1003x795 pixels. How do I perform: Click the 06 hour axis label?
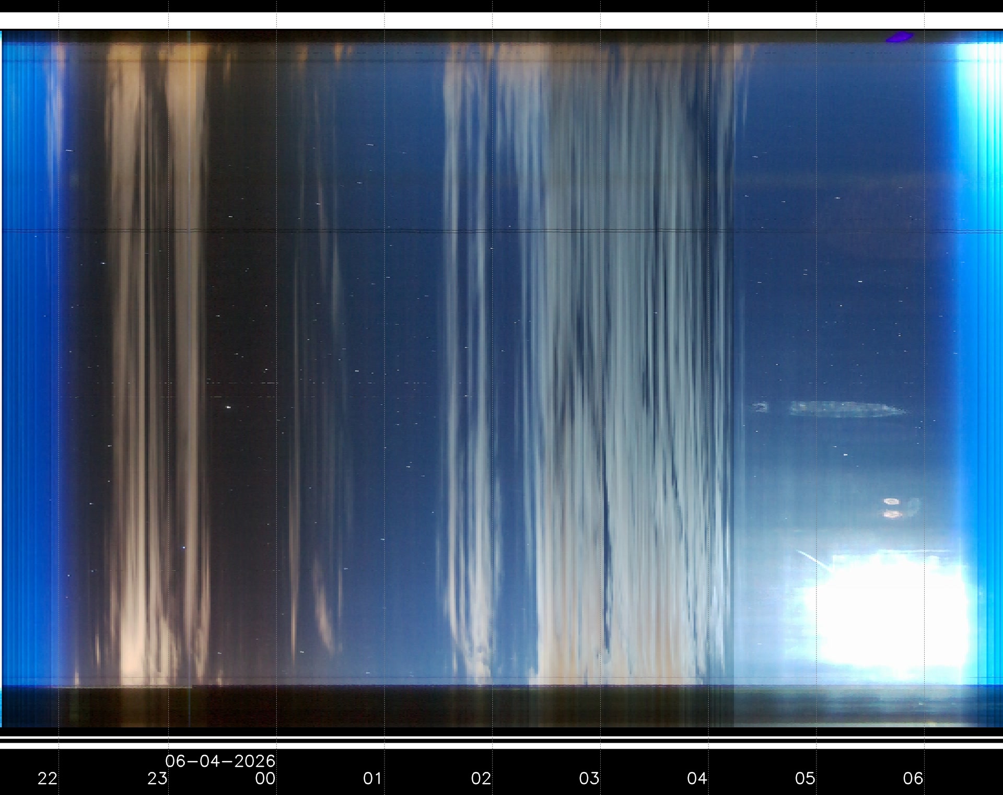[x=913, y=779]
